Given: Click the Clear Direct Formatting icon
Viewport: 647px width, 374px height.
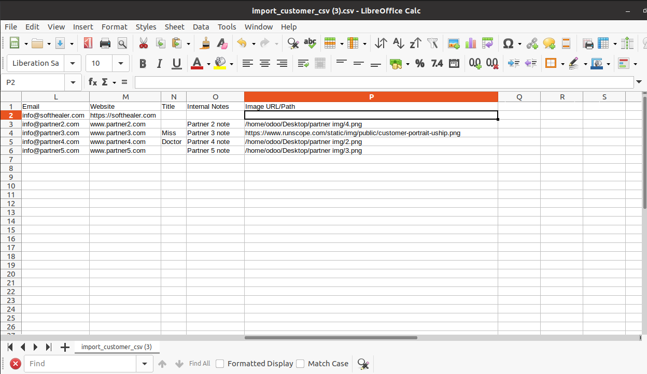Looking at the screenshot, I should tap(222, 44).
